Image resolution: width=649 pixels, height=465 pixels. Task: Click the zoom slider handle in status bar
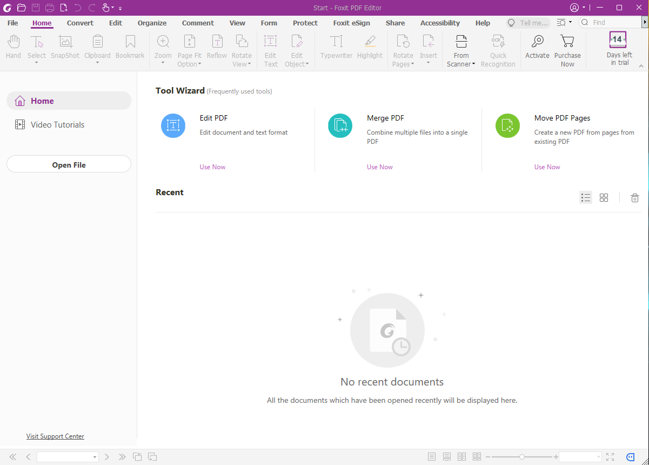[x=521, y=457]
